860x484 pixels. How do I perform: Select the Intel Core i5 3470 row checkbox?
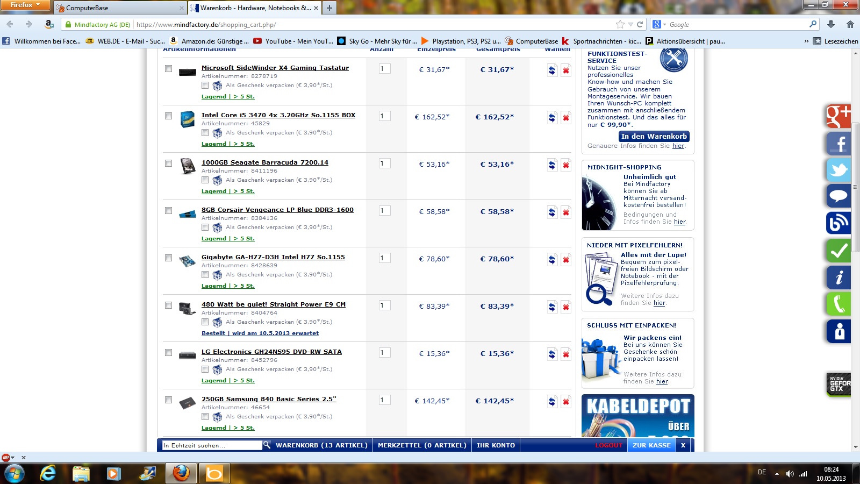click(168, 116)
